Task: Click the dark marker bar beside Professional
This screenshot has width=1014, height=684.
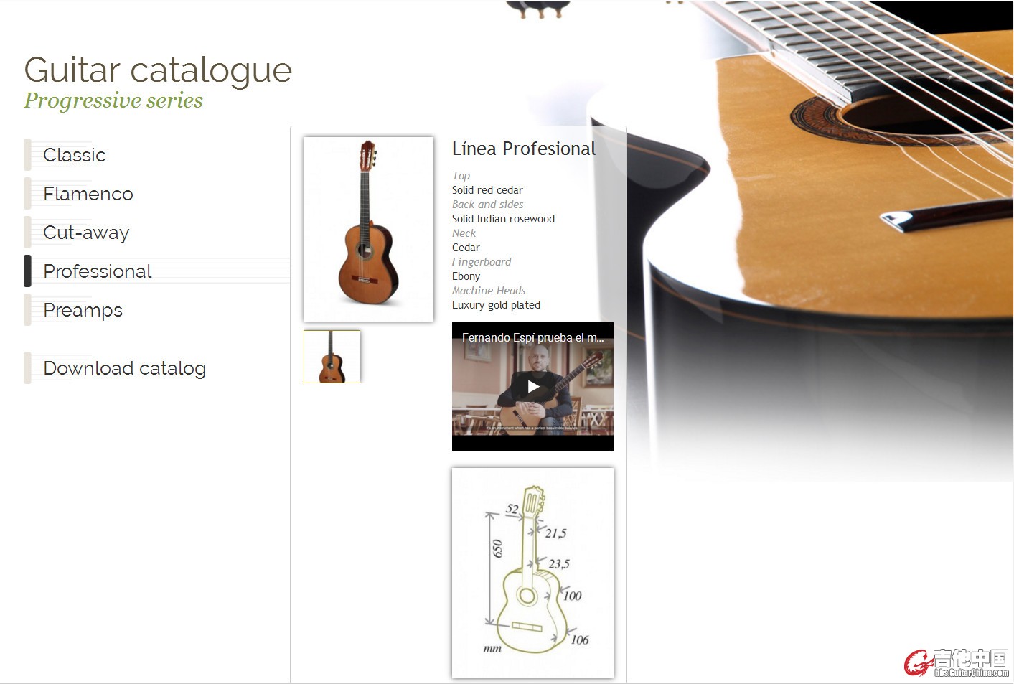Action: [27, 271]
